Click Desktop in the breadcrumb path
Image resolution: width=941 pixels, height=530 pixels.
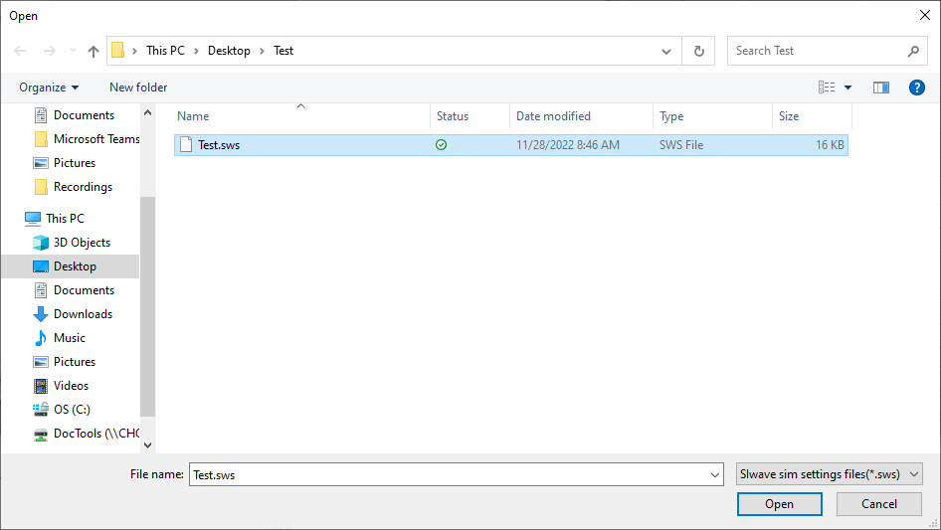click(x=229, y=51)
